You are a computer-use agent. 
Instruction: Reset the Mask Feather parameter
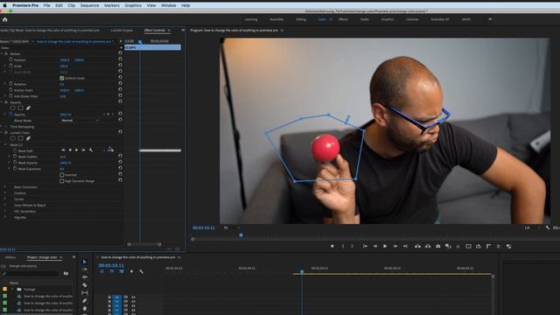(x=120, y=157)
